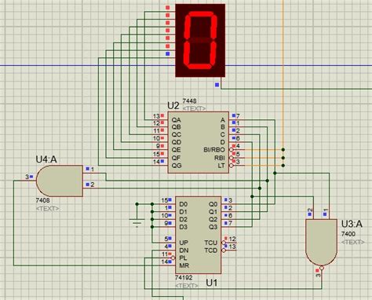
Task: Click the 7408 part value label
Action: tap(42, 200)
